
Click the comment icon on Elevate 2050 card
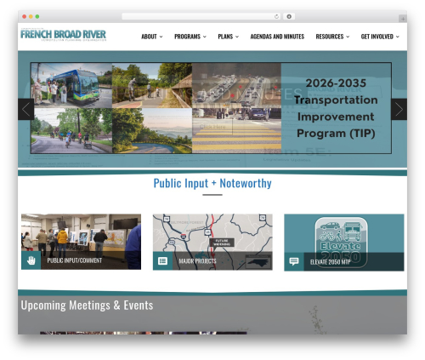pos(294,261)
